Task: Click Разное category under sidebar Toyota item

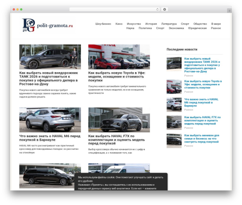Action: click(189, 92)
